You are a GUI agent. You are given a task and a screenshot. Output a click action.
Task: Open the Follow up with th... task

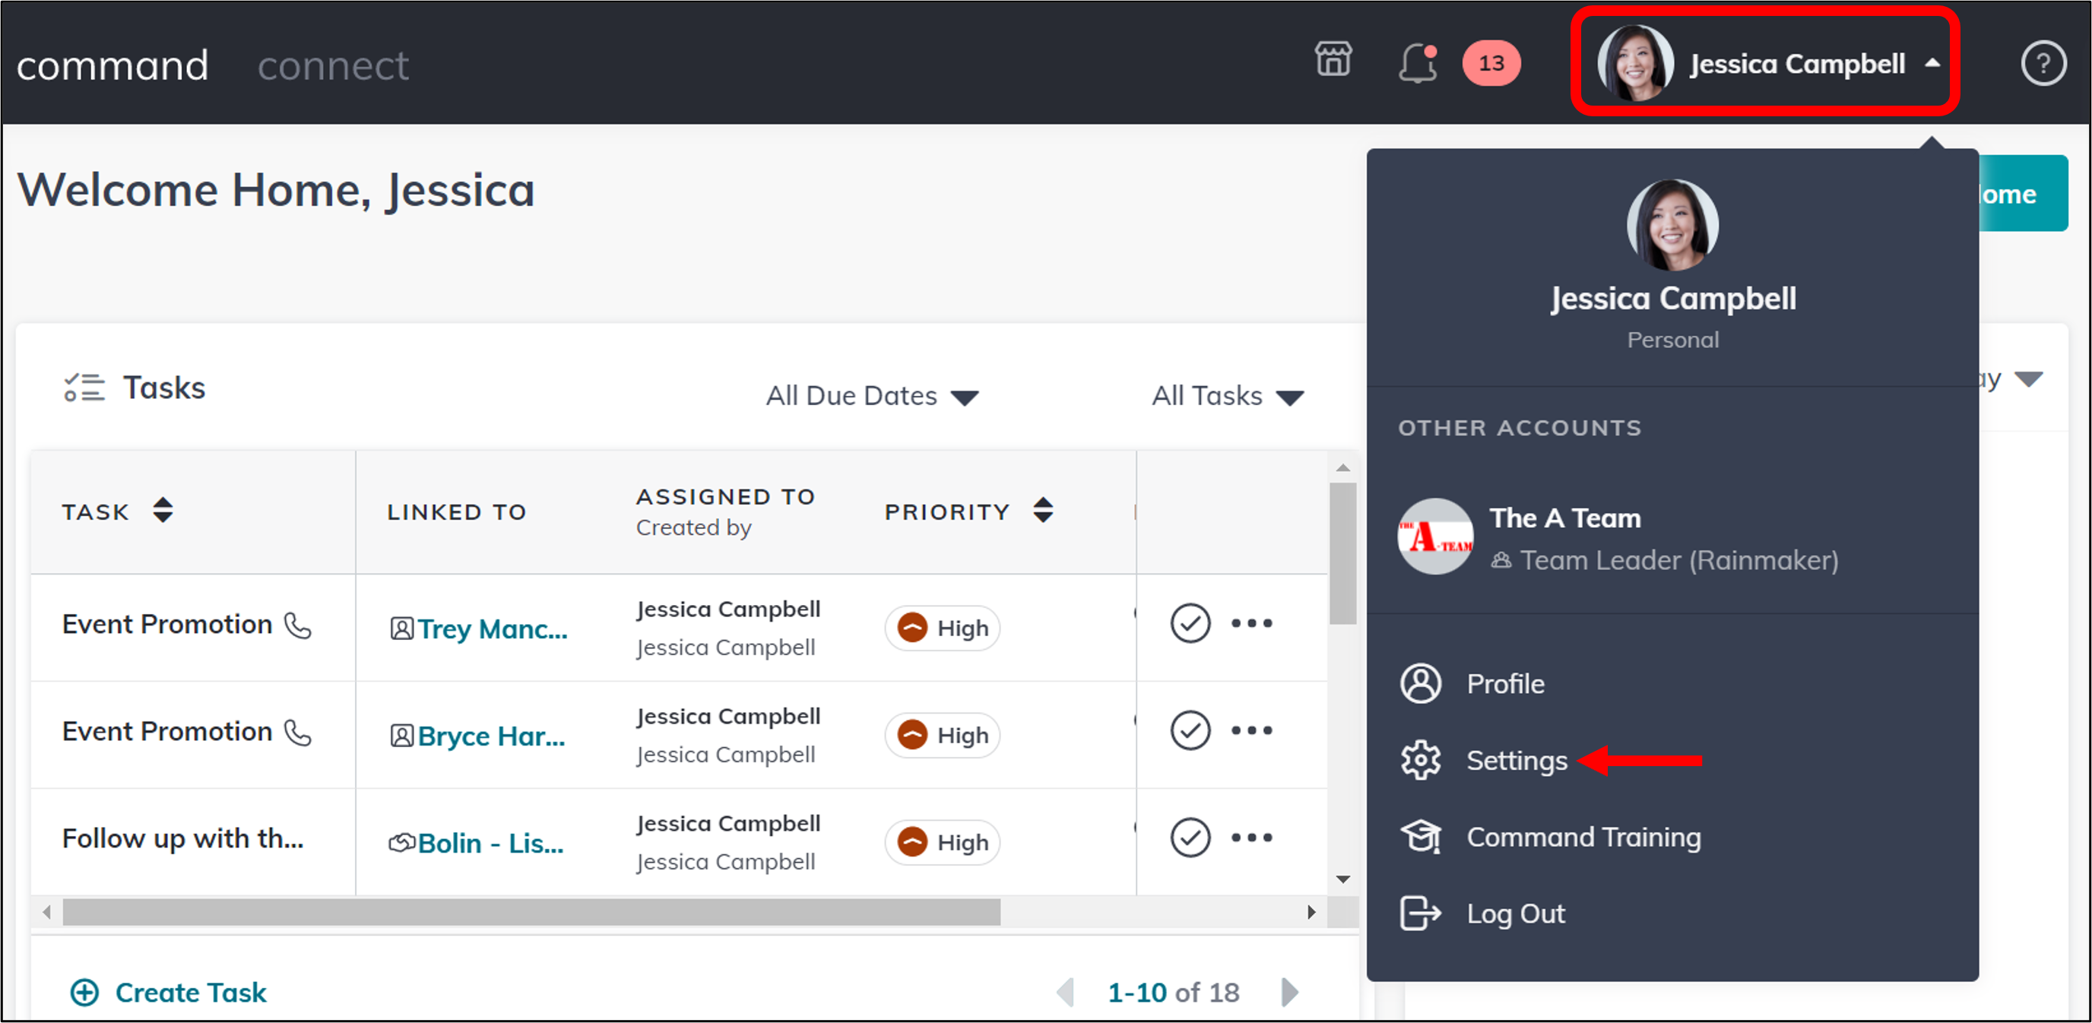click(182, 838)
